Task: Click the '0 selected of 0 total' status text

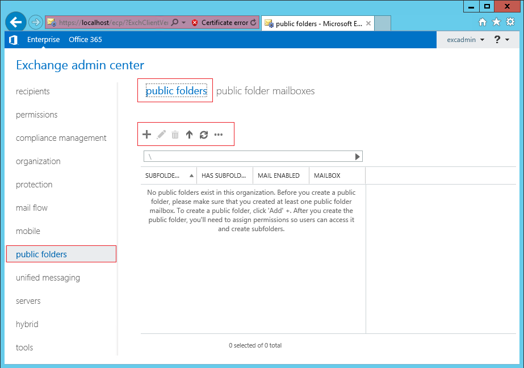Action: [255, 345]
